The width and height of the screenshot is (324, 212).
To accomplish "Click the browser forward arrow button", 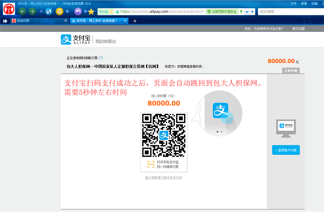I will [32, 11].
